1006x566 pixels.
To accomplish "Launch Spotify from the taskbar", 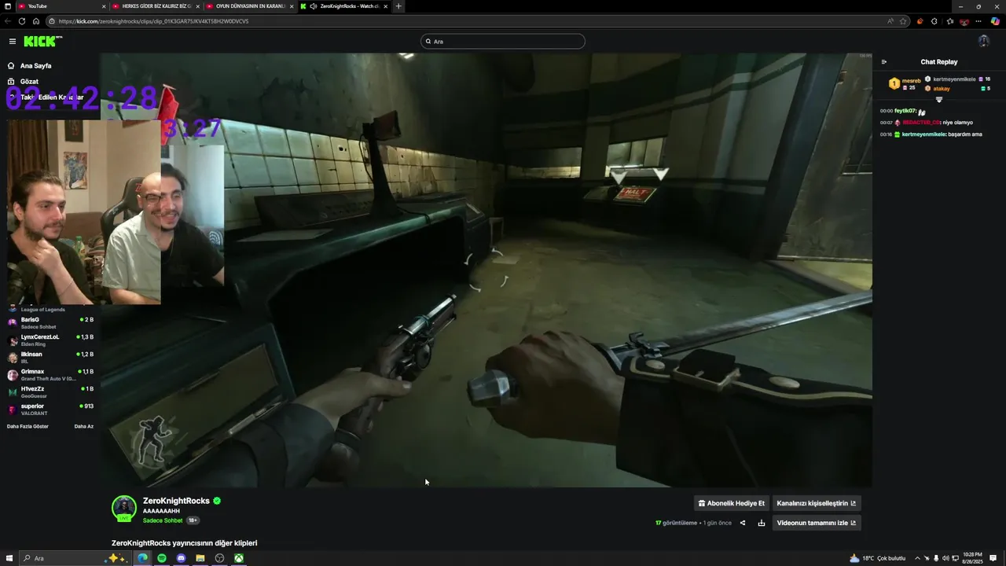I will coord(162,558).
